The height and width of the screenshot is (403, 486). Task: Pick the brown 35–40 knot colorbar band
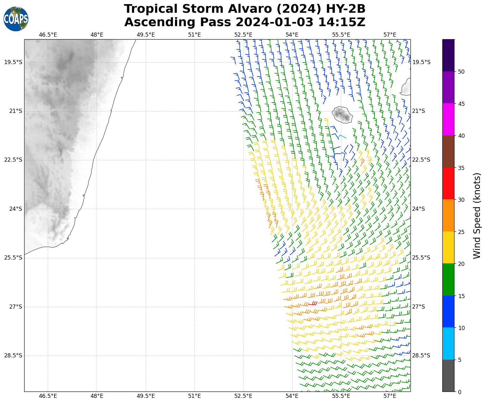click(448, 151)
